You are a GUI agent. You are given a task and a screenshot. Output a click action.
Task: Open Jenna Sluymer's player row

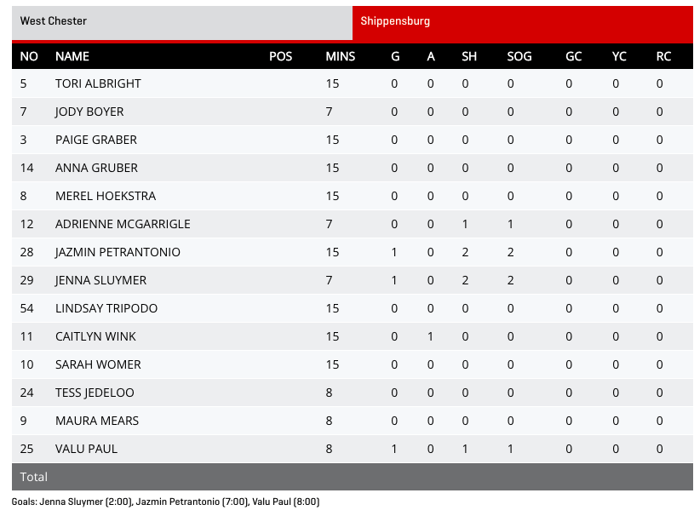100,281
